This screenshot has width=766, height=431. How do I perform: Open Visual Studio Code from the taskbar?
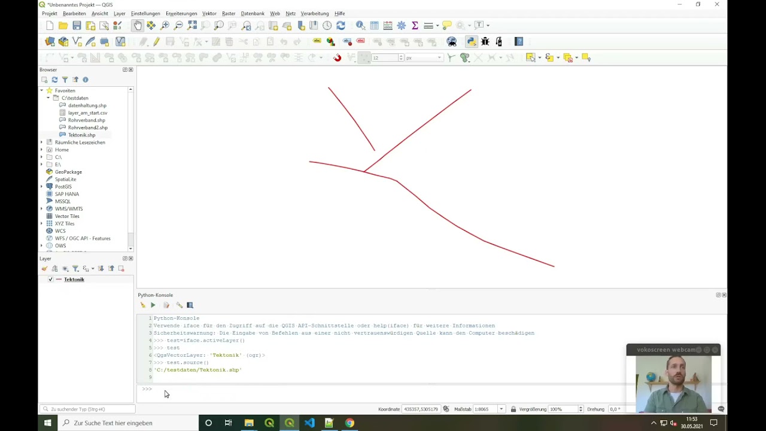tap(309, 423)
